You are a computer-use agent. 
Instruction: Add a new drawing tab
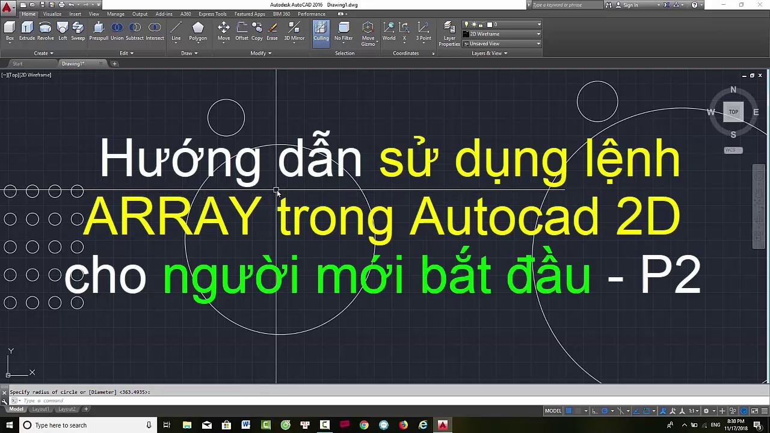[x=114, y=64]
